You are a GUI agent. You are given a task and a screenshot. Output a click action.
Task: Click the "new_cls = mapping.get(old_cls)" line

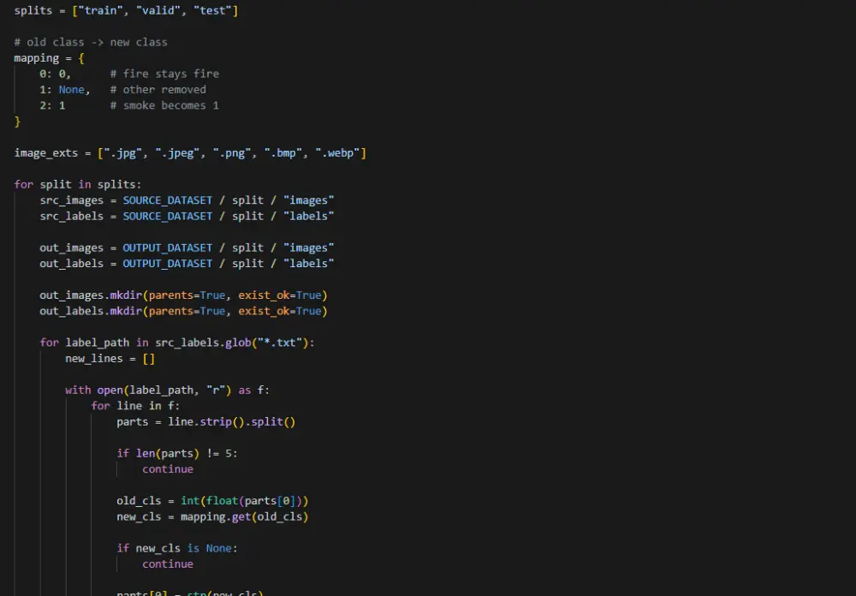click(x=212, y=516)
